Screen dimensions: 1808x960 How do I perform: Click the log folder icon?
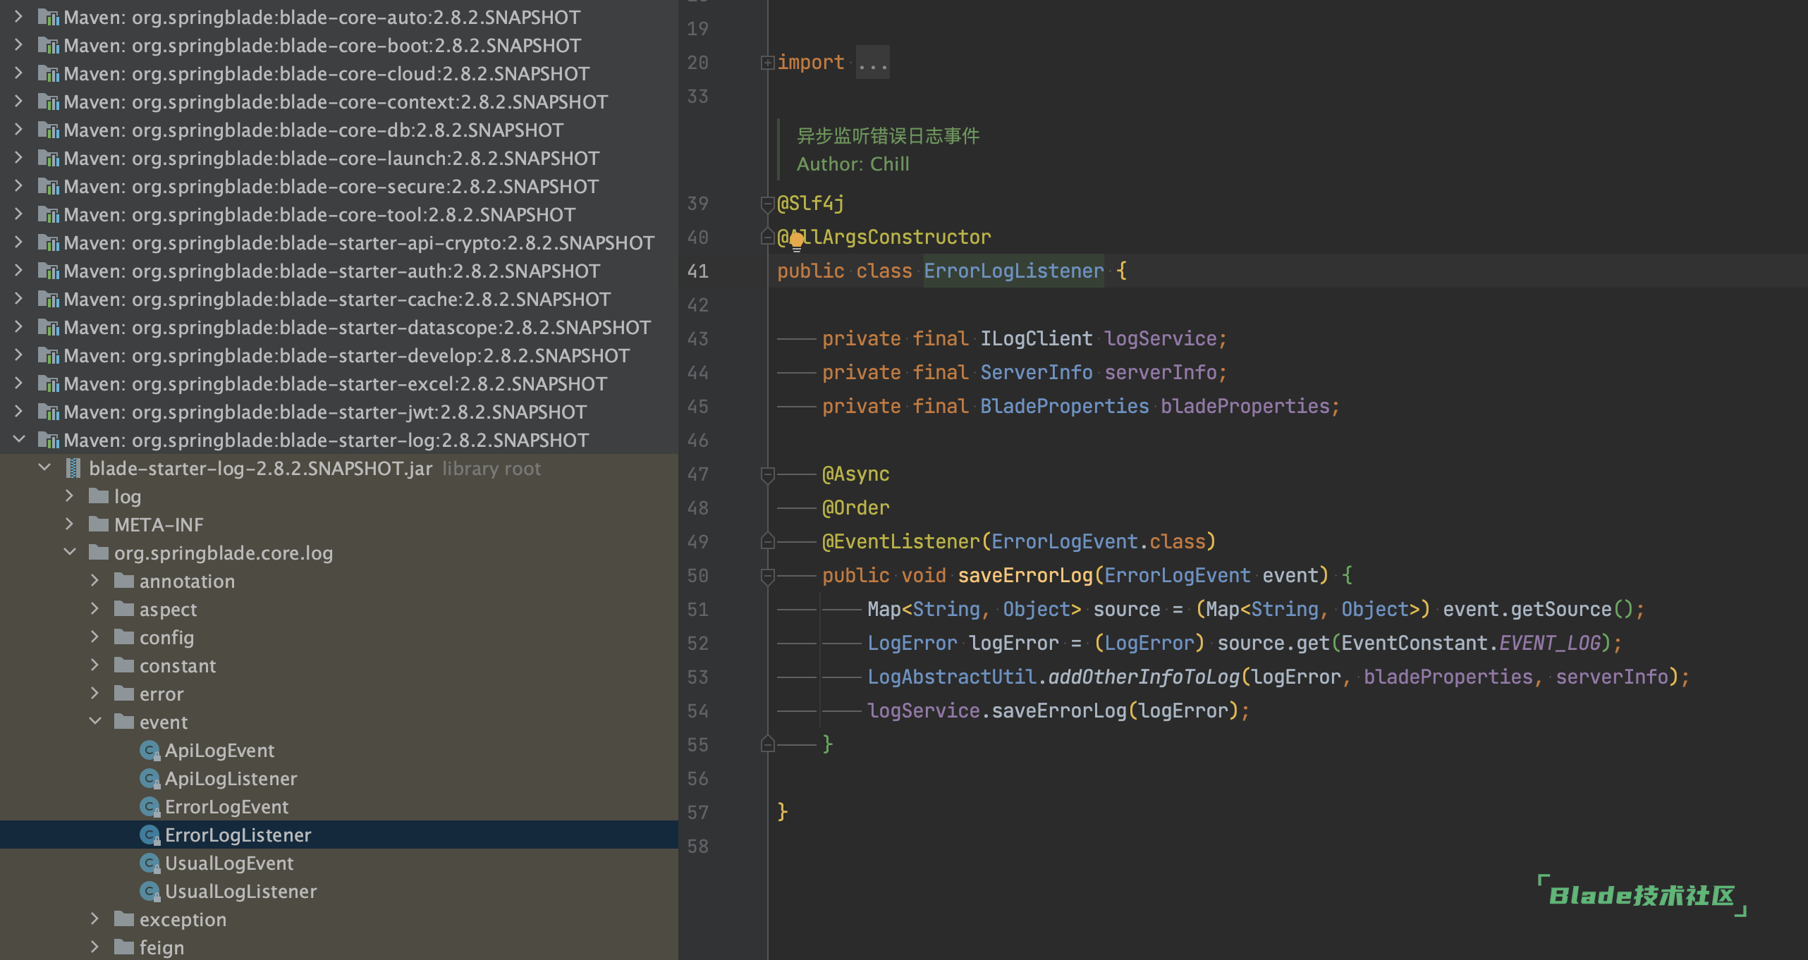pos(99,496)
